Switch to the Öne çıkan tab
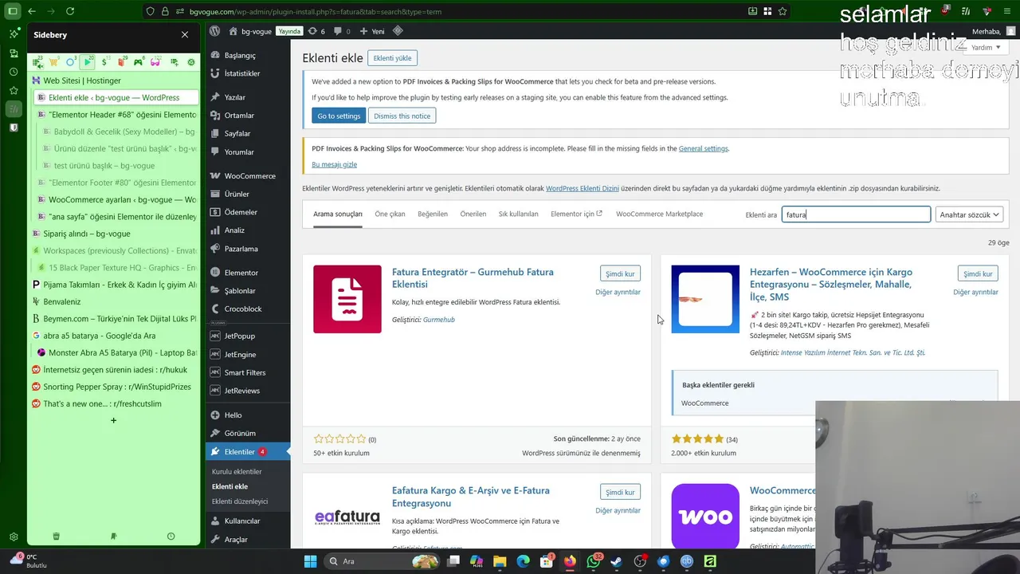The image size is (1020, 574). (x=390, y=214)
